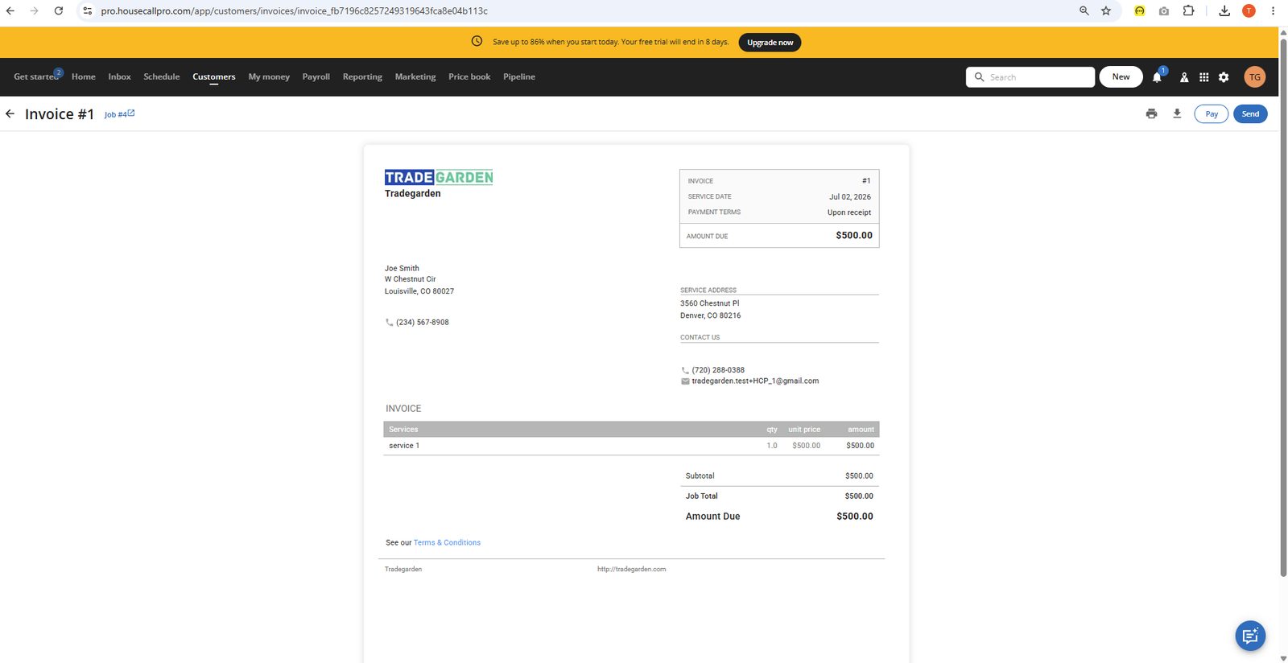
Task: Open the yellow browser extension icon
Action: pyautogui.click(x=1140, y=10)
